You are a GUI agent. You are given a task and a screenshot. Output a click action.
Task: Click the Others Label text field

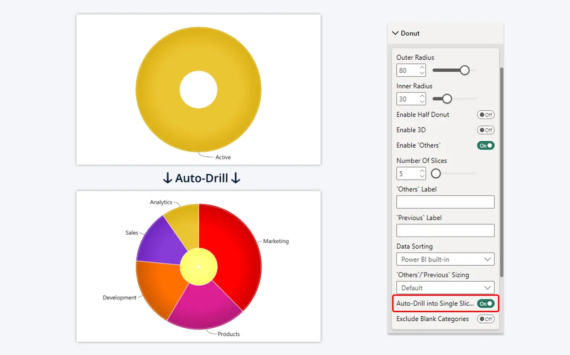click(x=445, y=202)
